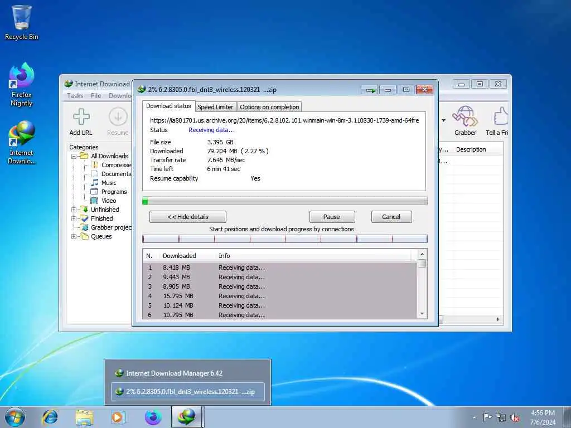Click the download URL text
This screenshot has height=428, width=571.
284,120
